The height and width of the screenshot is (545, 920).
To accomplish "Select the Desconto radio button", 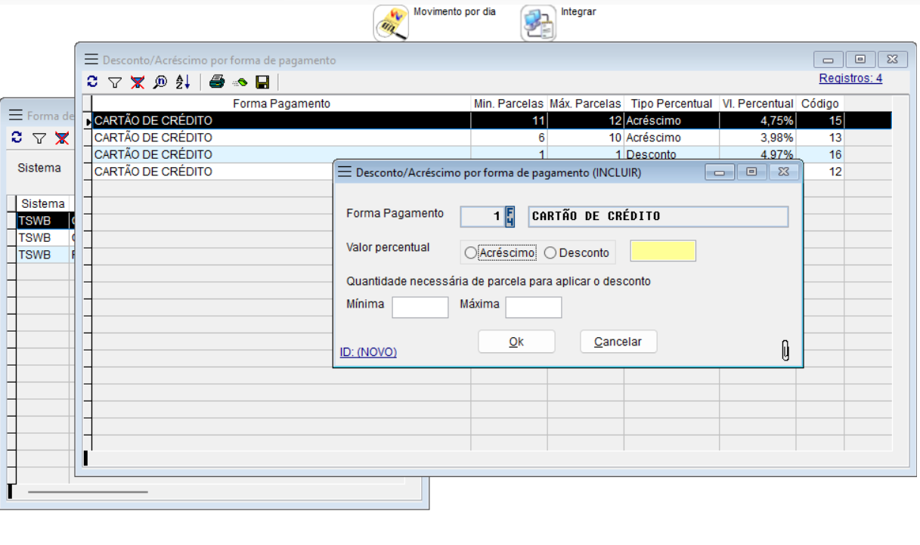I will 550,253.
